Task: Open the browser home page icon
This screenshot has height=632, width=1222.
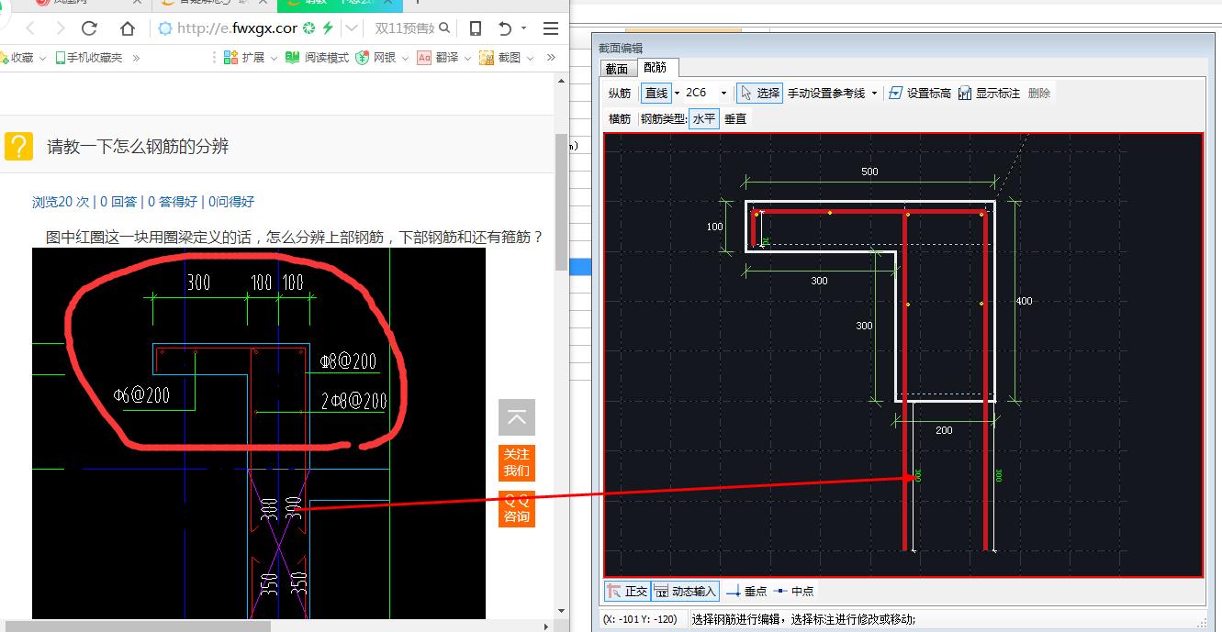Action: (128, 28)
